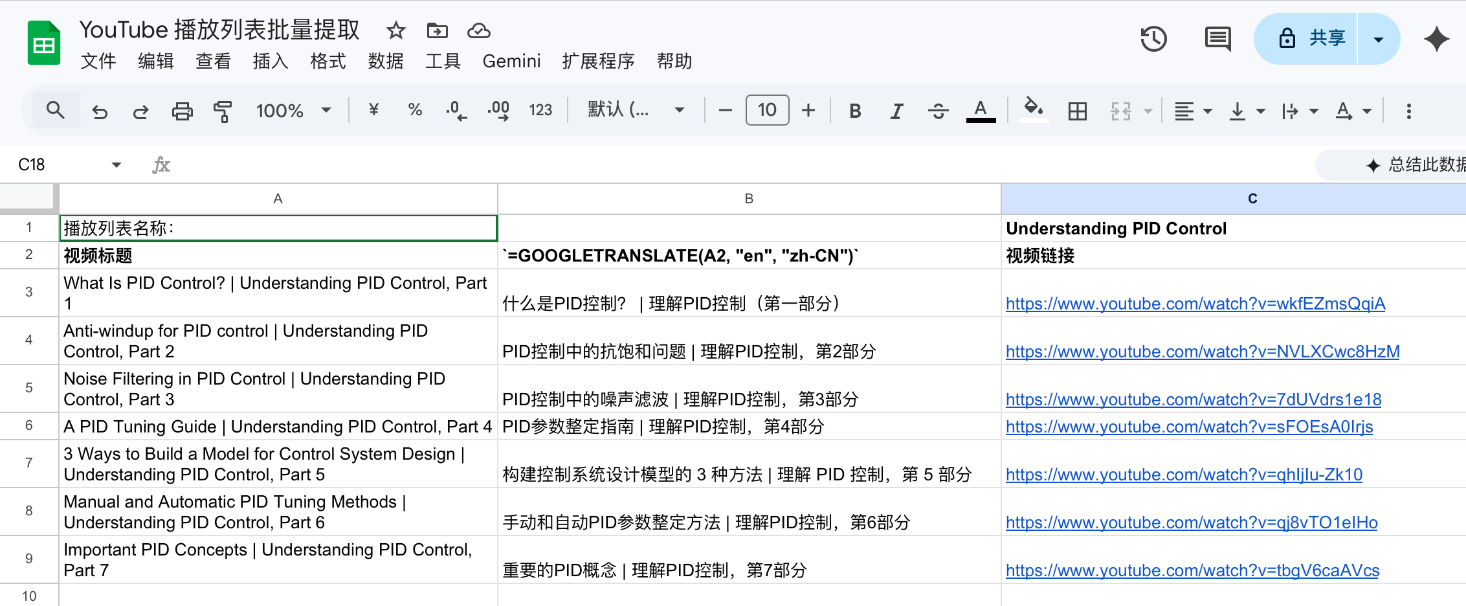
Task: Decrease font size with minus button
Action: (x=726, y=111)
